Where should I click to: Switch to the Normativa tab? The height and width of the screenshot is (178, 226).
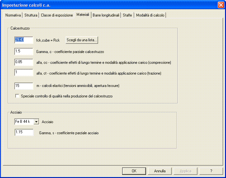(x=13, y=15)
